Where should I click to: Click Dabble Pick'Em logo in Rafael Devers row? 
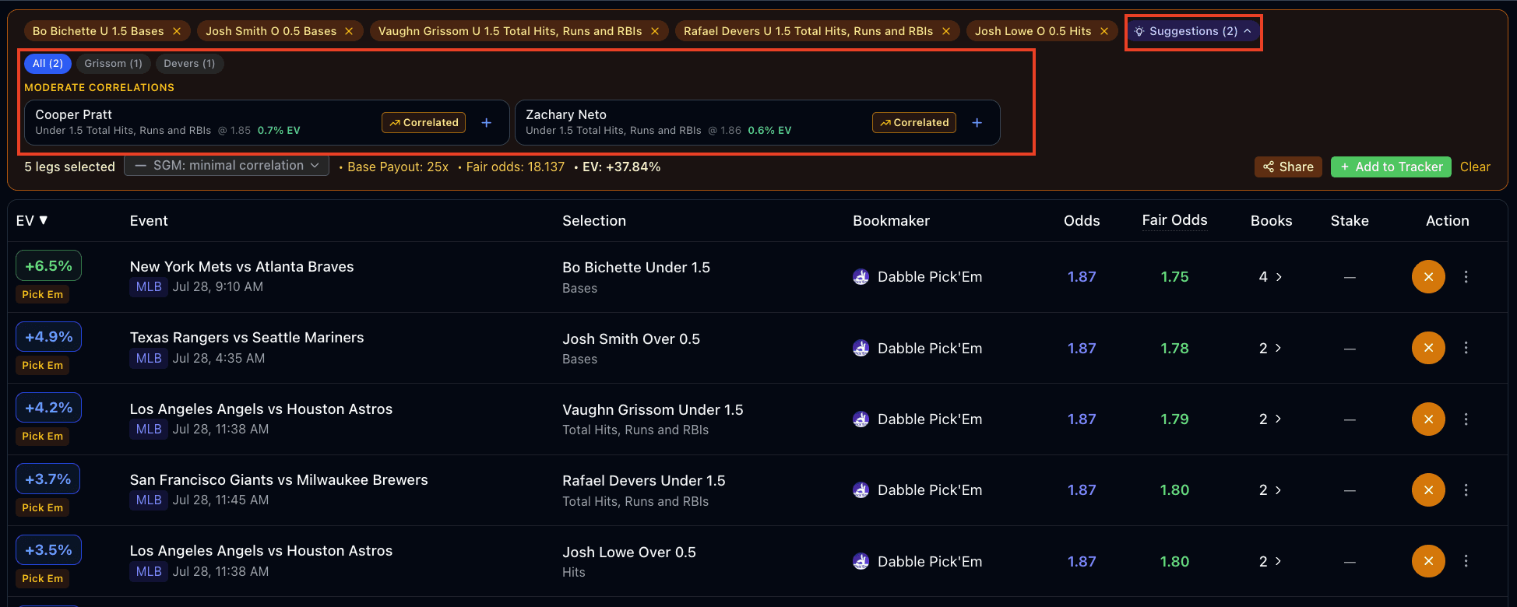[861, 490]
